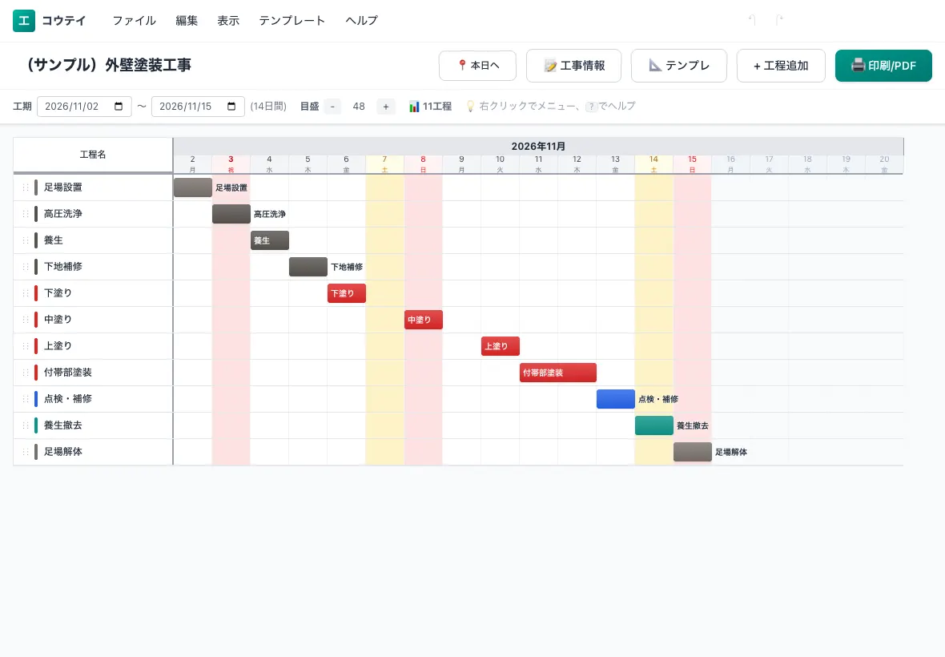Click the 足場設置 process name

(63, 187)
